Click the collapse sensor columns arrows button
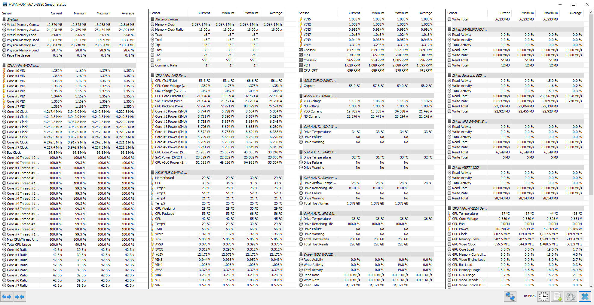The image size is (594, 305). 20,297
